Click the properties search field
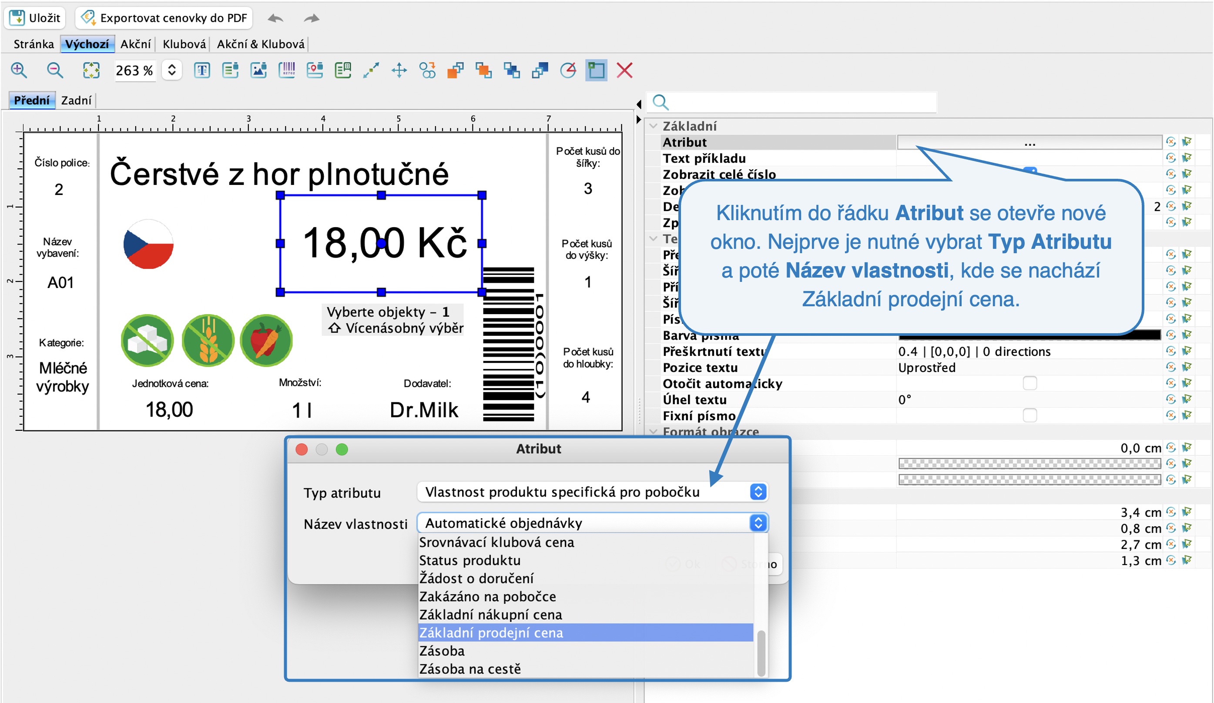This screenshot has width=1214, height=703. tap(792, 102)
